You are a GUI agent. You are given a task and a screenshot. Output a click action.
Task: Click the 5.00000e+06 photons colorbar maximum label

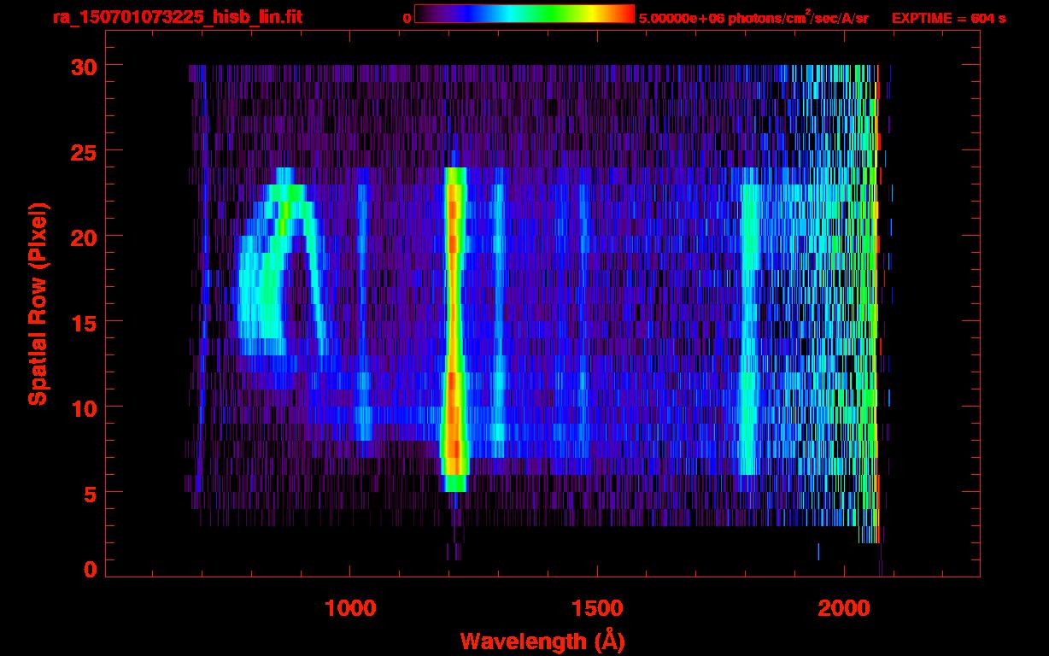pyautogui.click(x=753, y=17)
